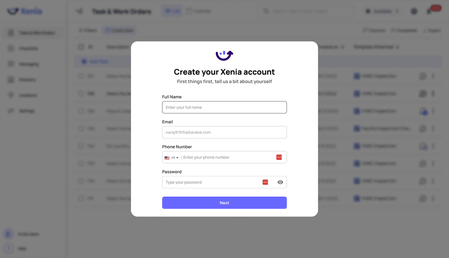This screenshot has width=449, height=258.
Task: Click the Full Name input field
Action: (x=224, y=107)
